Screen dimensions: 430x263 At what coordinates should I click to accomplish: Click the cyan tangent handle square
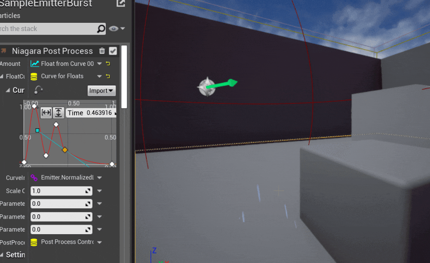click(x=37, y=130)
